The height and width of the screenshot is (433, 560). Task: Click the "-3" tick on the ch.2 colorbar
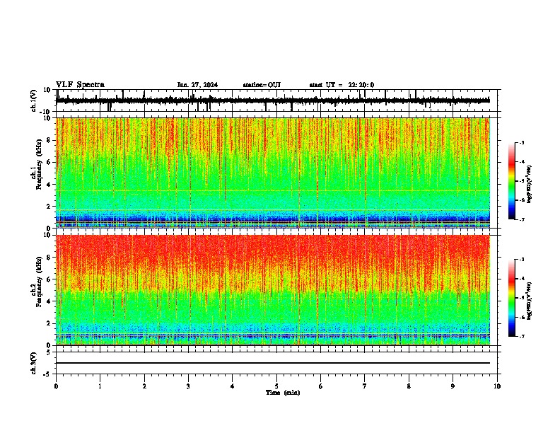522,260
